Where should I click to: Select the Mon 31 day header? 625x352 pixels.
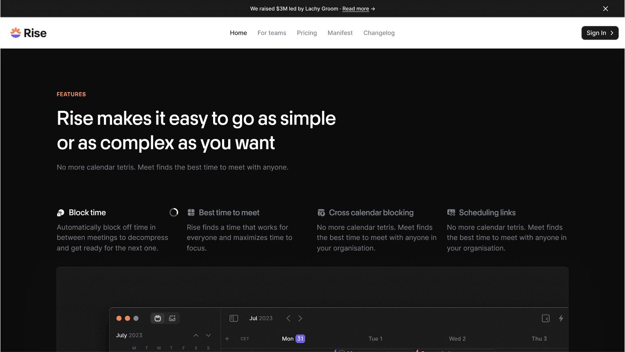pos(293,339)
